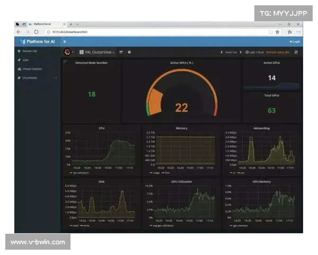Viewport: 318px width, 255px height.
Task: Click the Active GPUs value 14
Action: (272, 78)
